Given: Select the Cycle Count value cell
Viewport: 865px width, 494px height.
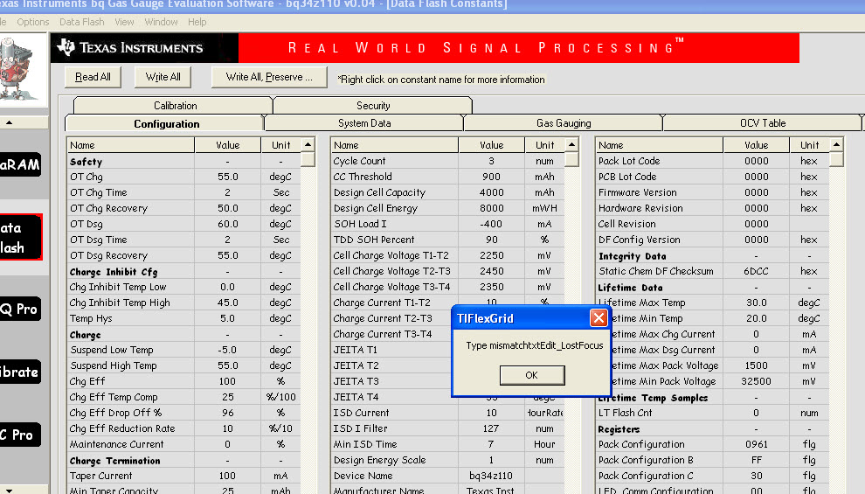Looking at the screenshot, I should (491, 161).
